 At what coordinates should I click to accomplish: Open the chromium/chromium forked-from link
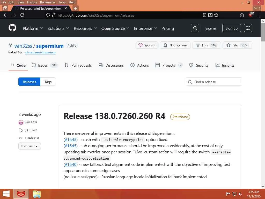(x=40, y=52)
